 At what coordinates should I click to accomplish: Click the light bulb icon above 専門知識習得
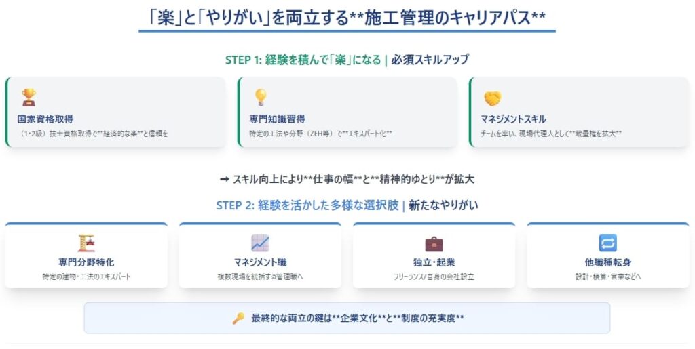[x=261, y=97]
